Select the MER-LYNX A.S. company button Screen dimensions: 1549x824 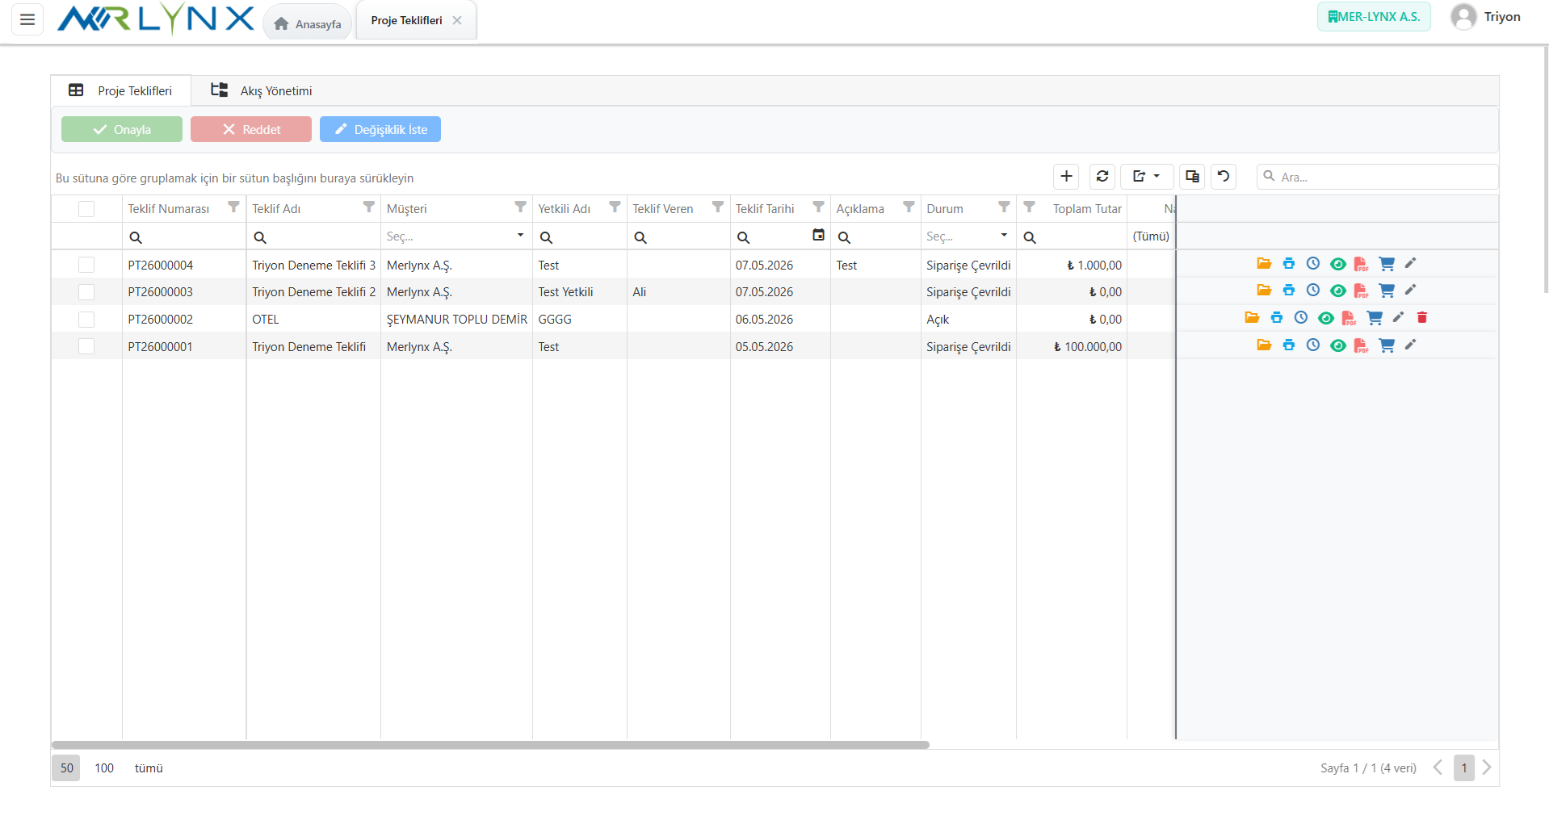click(1374, 16)
